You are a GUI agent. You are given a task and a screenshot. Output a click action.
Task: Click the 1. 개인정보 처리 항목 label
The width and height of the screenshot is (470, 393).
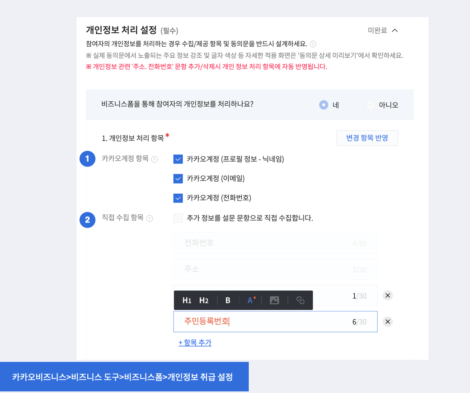click(x=133, y=138)
